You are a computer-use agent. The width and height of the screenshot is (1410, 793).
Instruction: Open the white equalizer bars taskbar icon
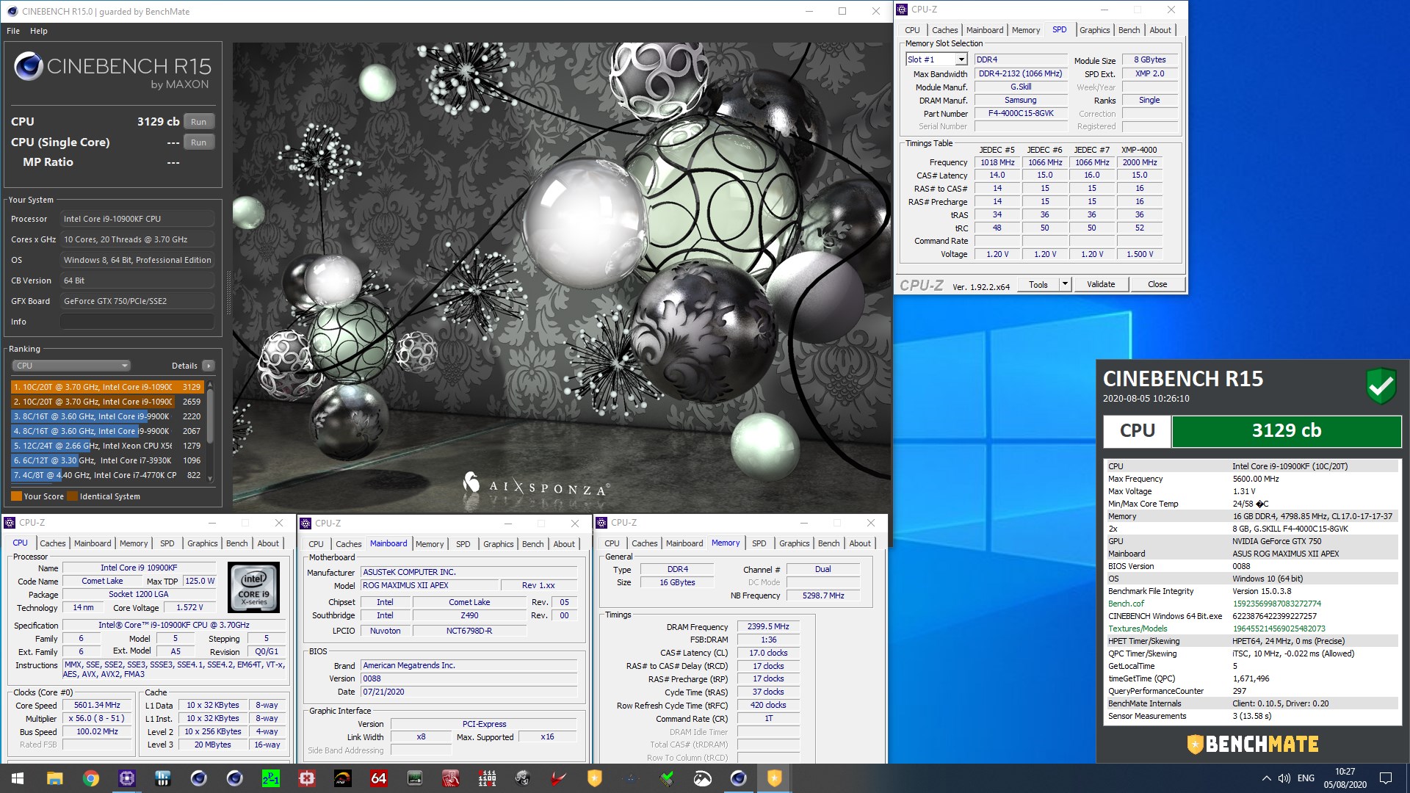tap(162, 778)
